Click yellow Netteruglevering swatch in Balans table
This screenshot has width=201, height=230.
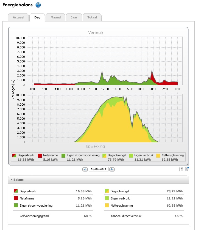pos(106,205)
